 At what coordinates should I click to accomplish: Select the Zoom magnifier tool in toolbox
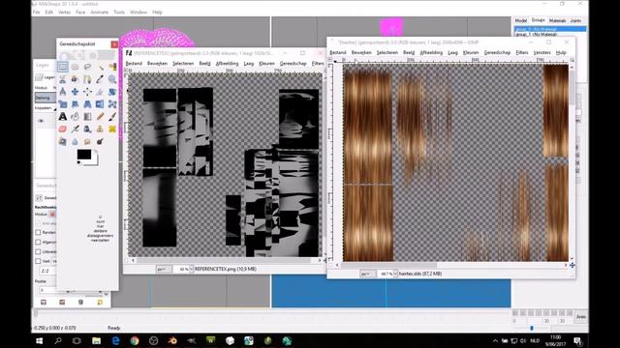click(x=112, y=79)
